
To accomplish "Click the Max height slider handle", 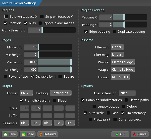I will click(71, 70).
